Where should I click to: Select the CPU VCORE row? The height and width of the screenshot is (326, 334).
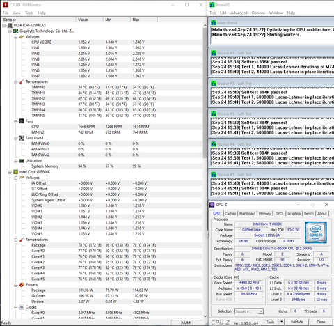point(116,42)
